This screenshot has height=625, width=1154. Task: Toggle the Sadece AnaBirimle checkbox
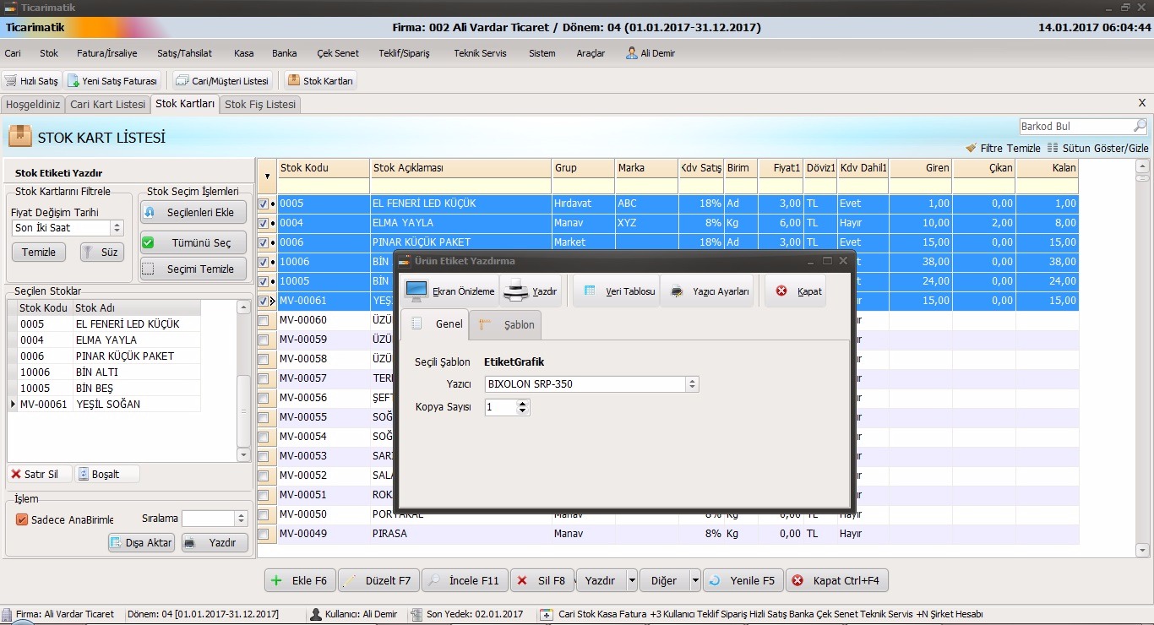coord(22,519)
